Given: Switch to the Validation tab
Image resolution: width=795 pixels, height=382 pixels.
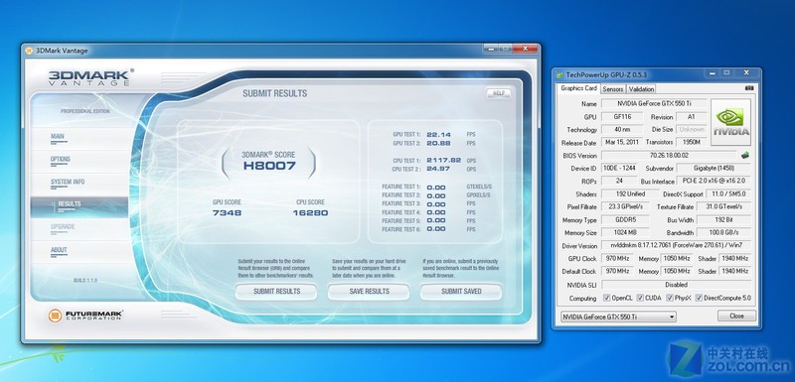Looking at the screenshot, I should (x=641, y=89).
